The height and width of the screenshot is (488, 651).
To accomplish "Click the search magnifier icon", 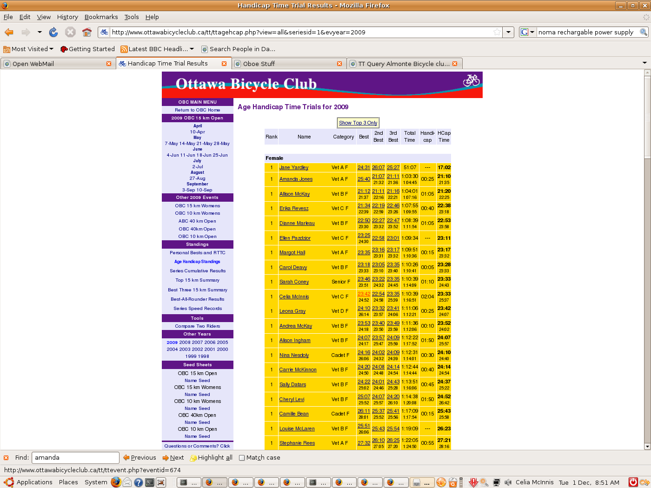I will 644,32.
